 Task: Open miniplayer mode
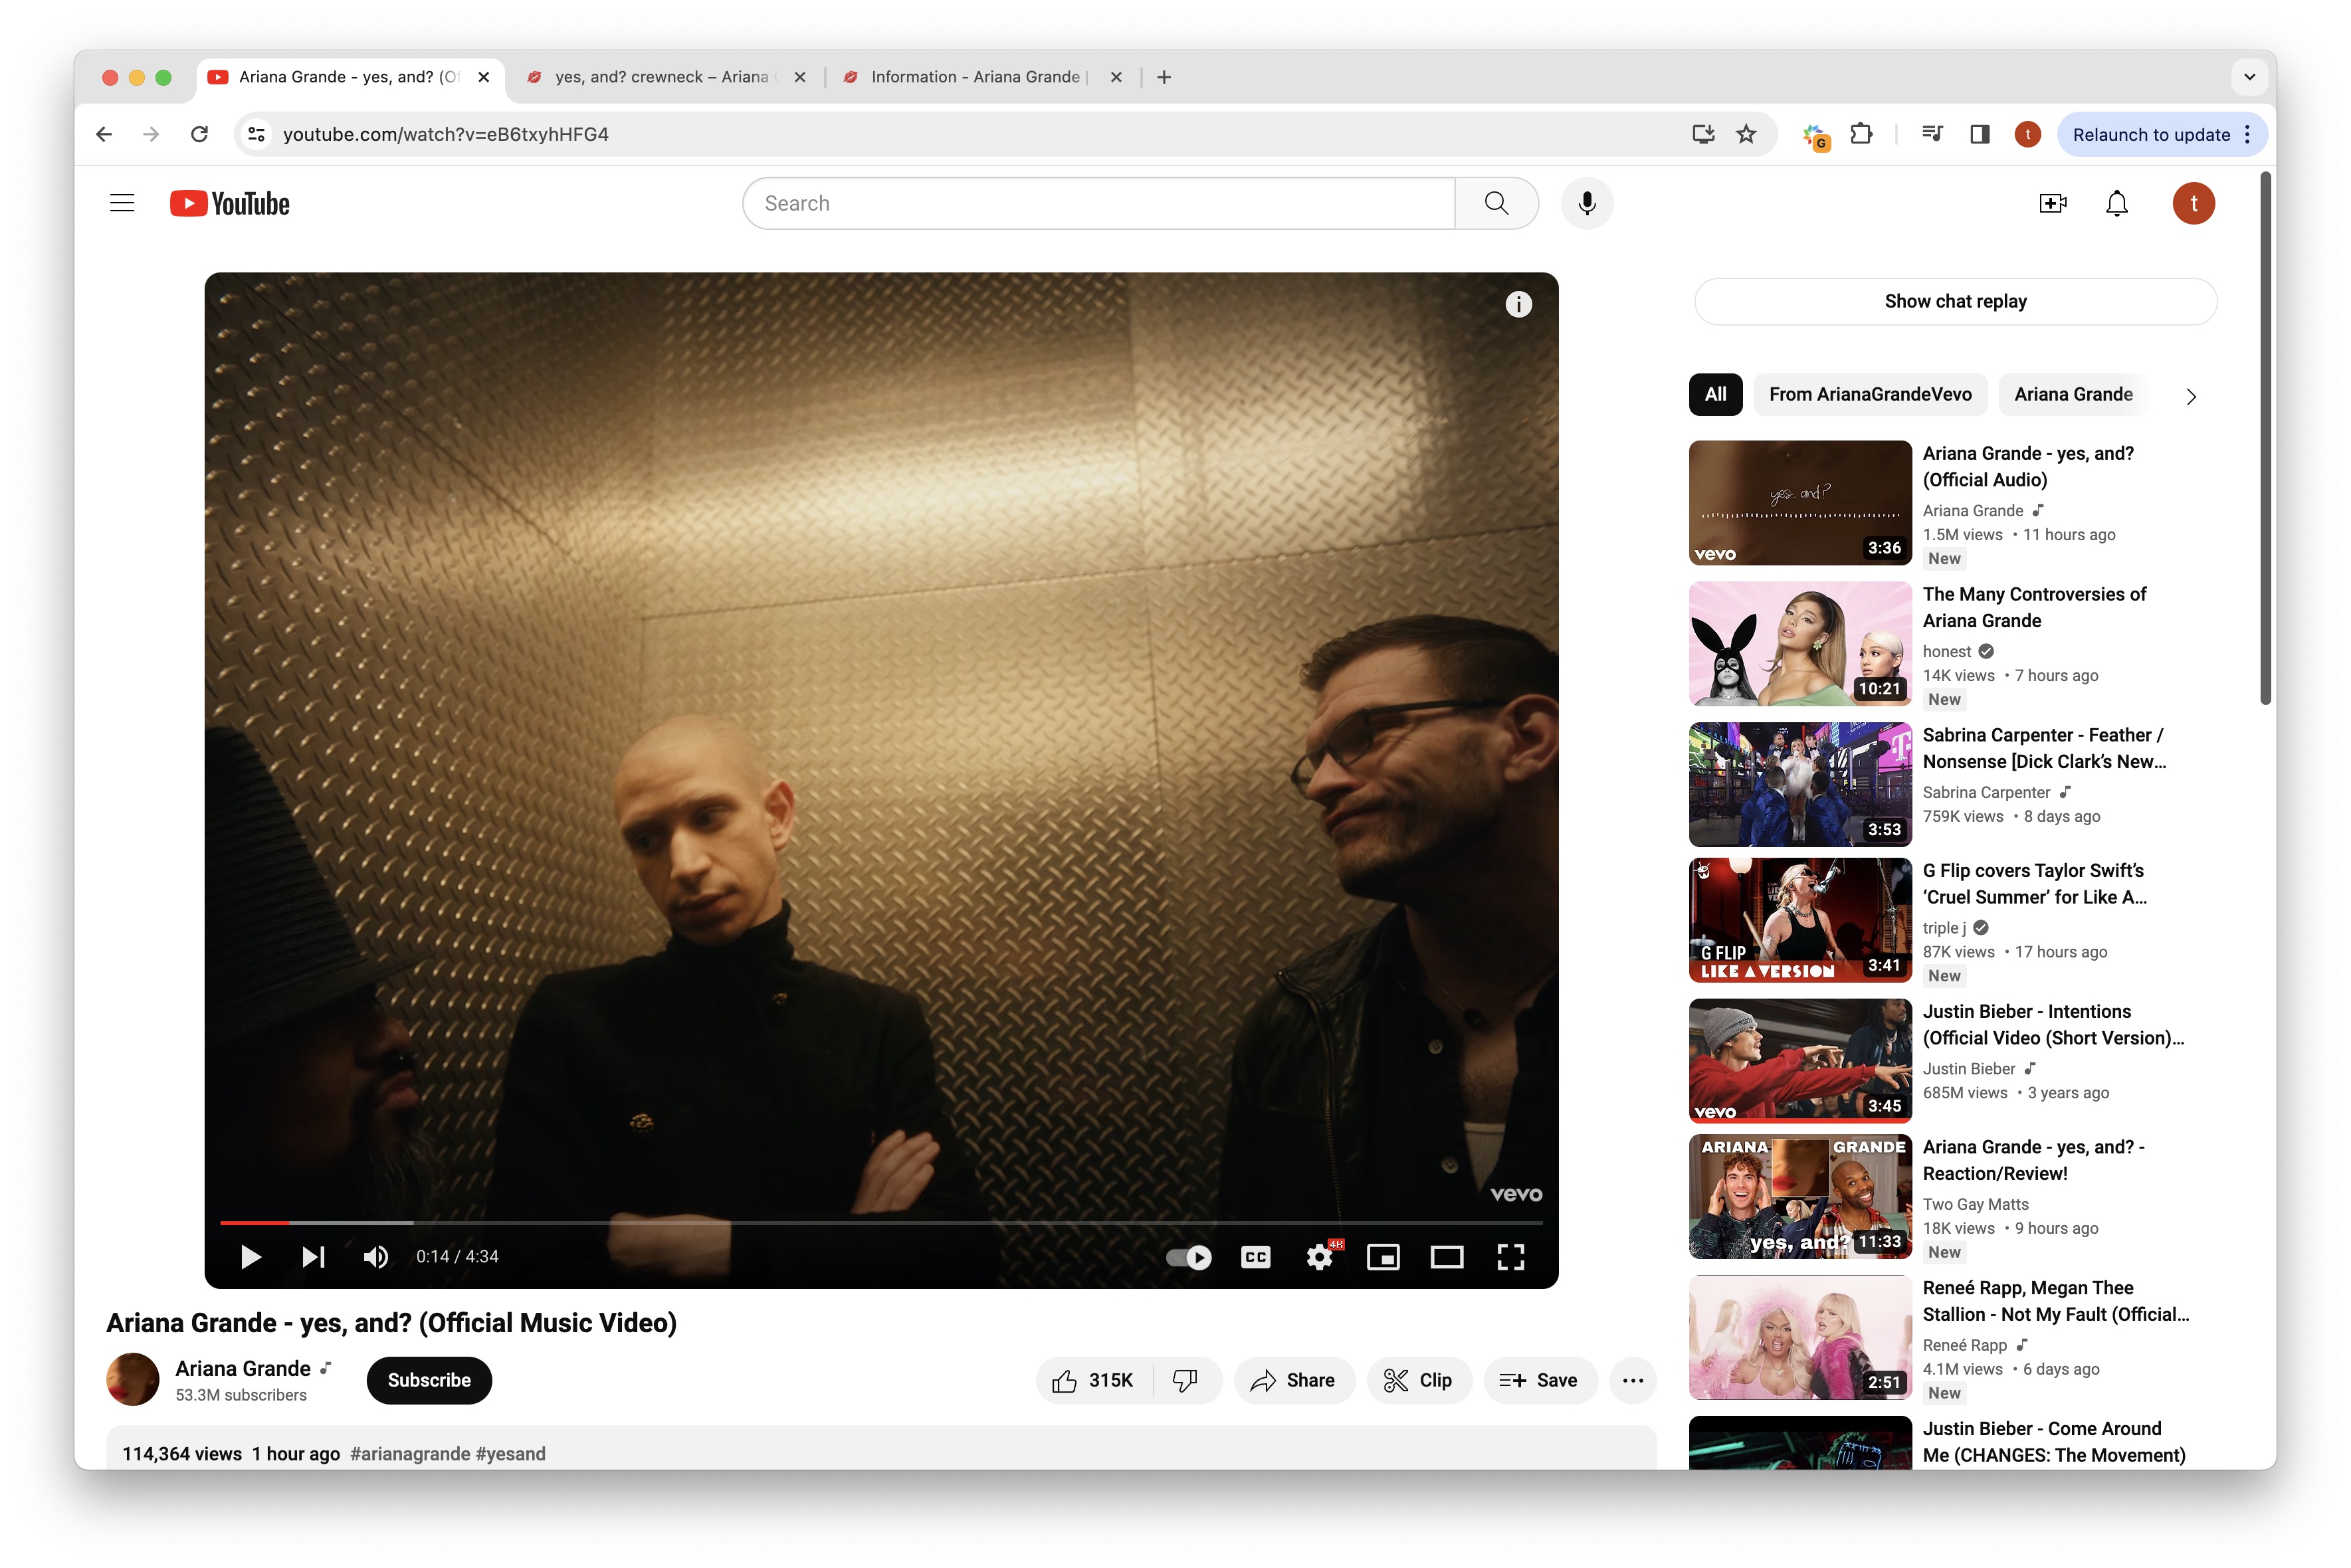[x=1384, y=1257]
